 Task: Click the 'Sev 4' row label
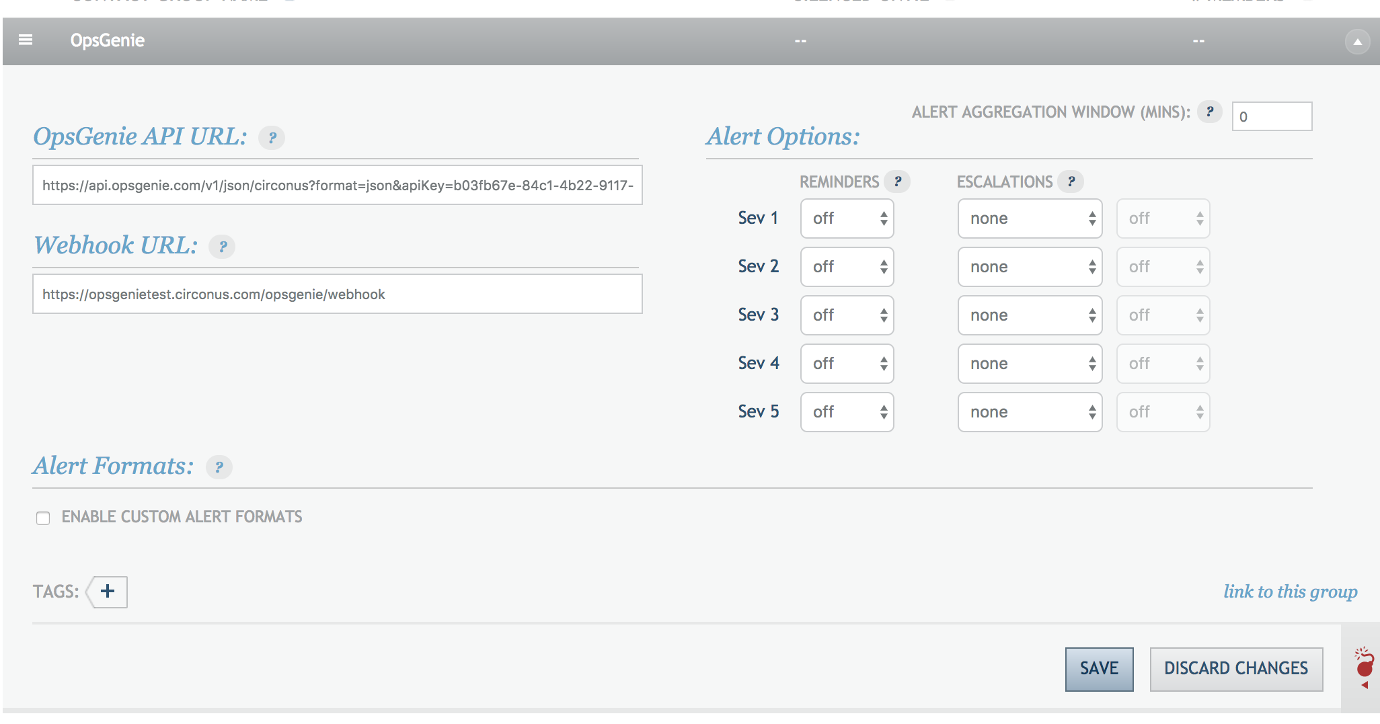[758, 363]
